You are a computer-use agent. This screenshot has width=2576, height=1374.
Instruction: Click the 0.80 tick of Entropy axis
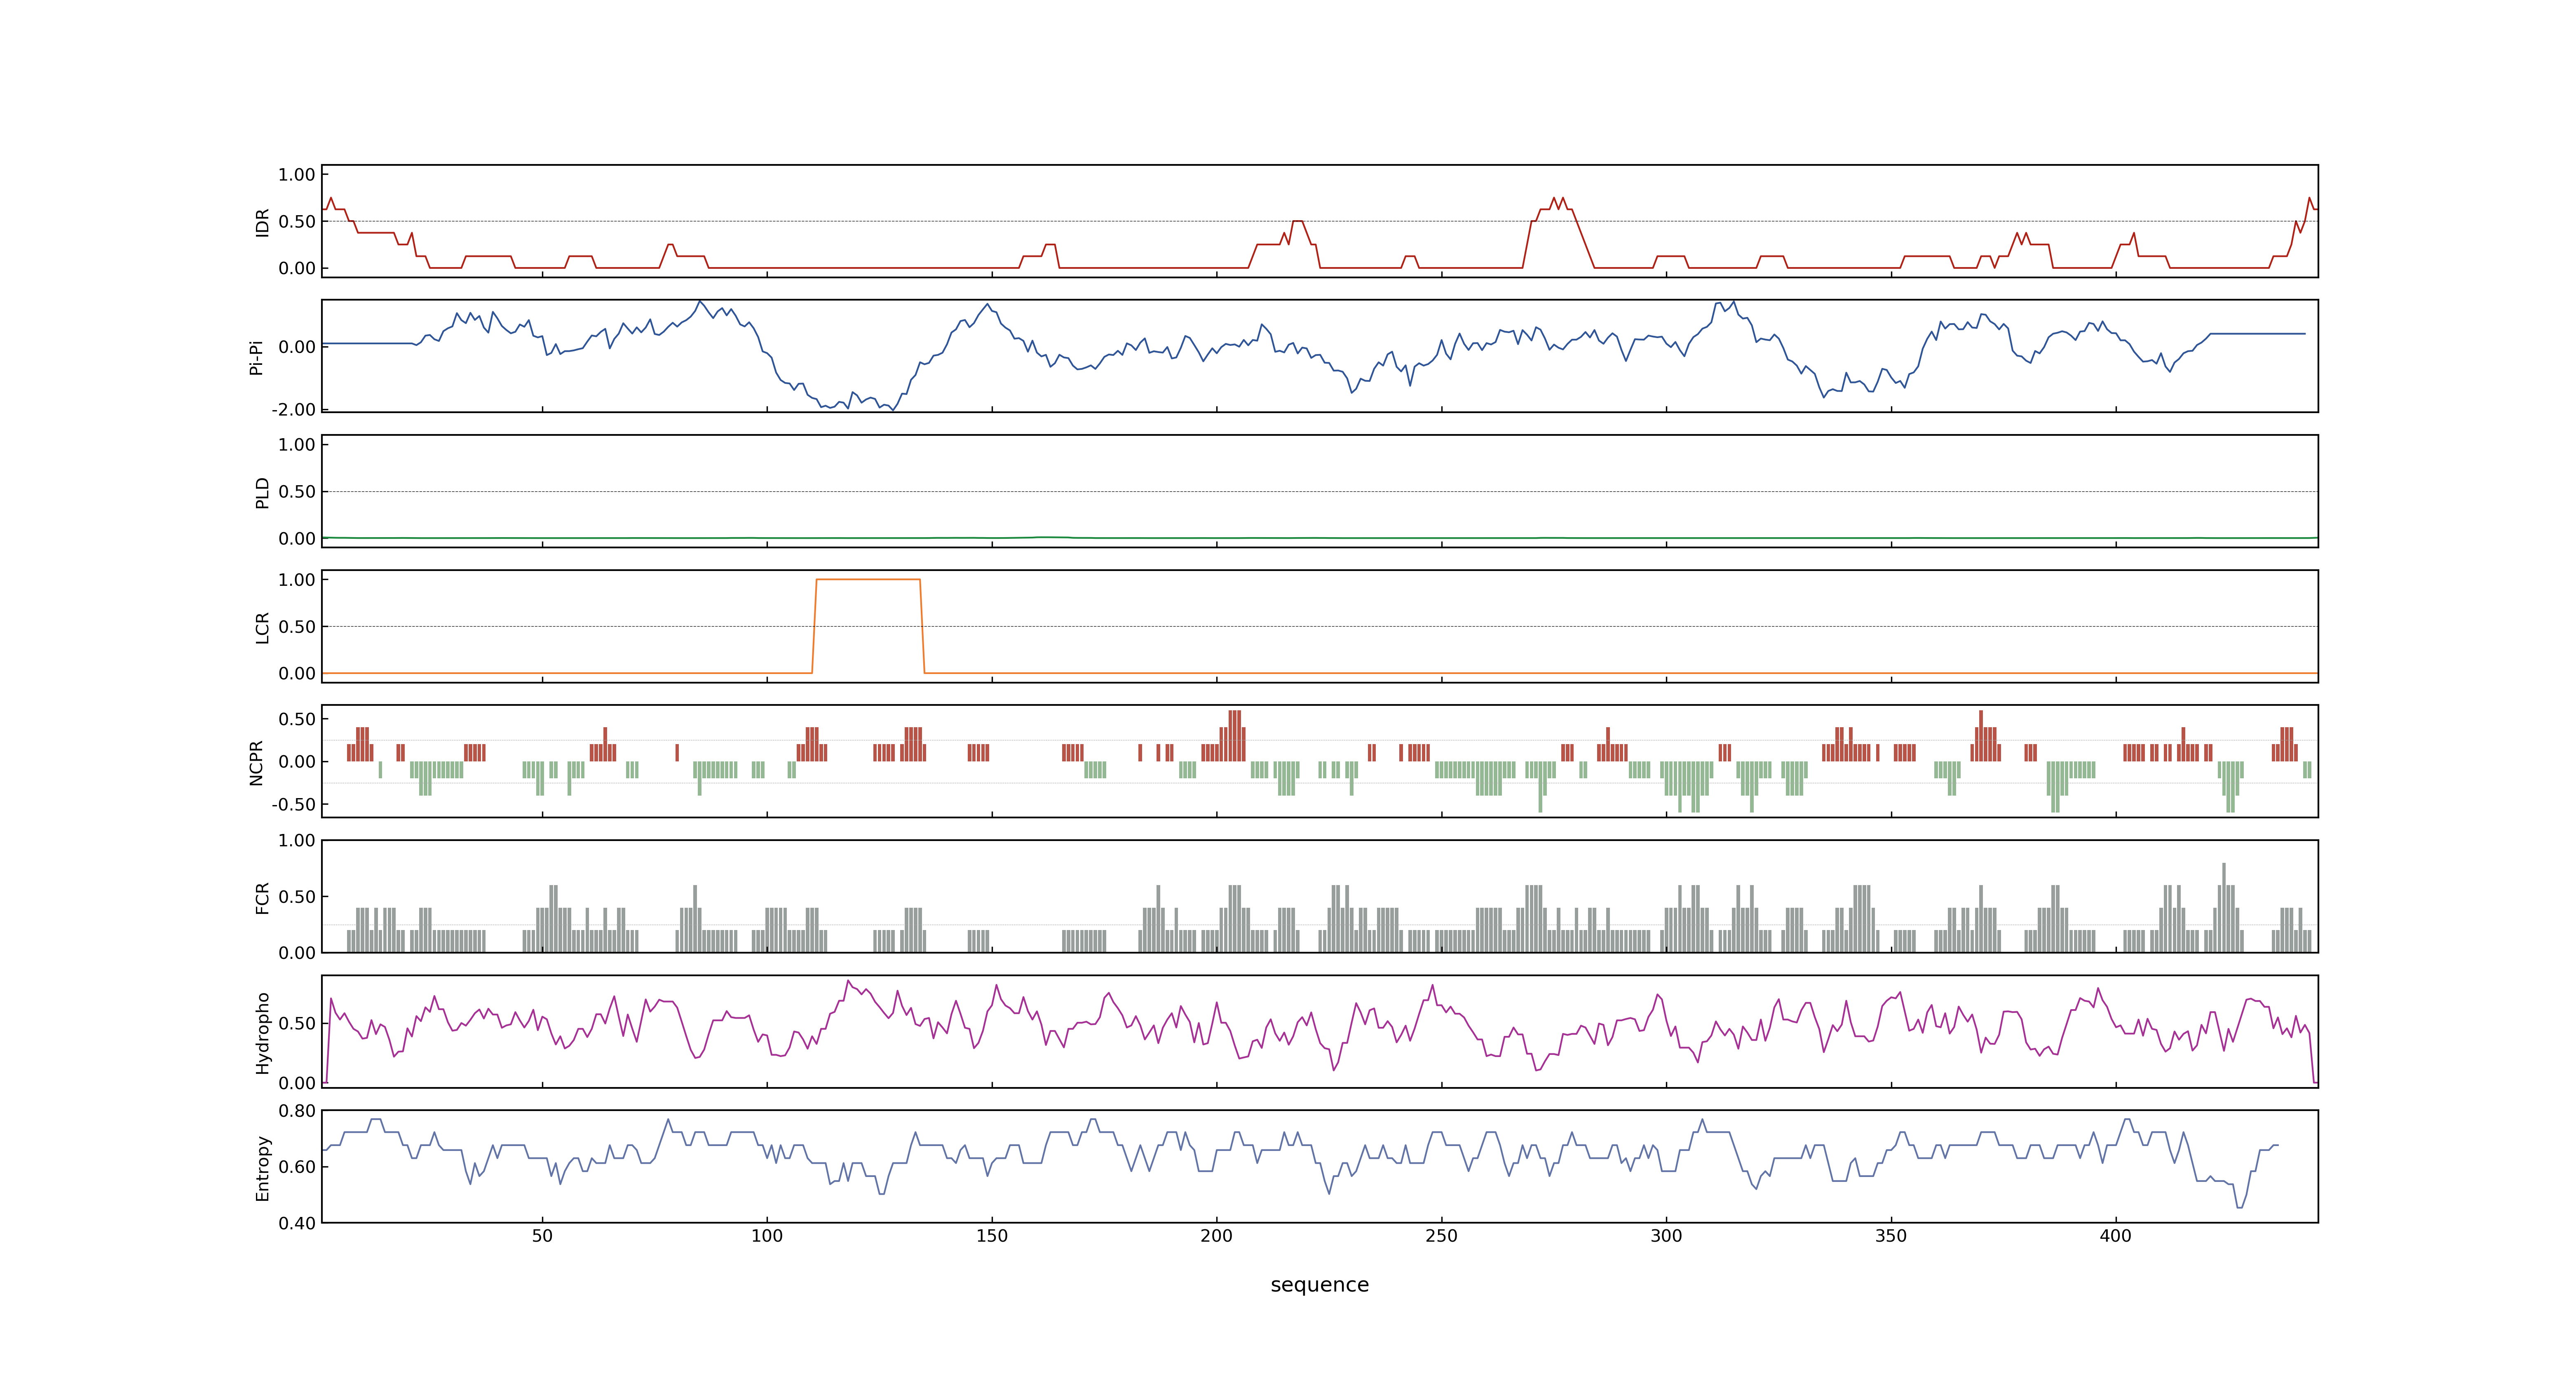pyautogui.click(x=297, y=1111)
